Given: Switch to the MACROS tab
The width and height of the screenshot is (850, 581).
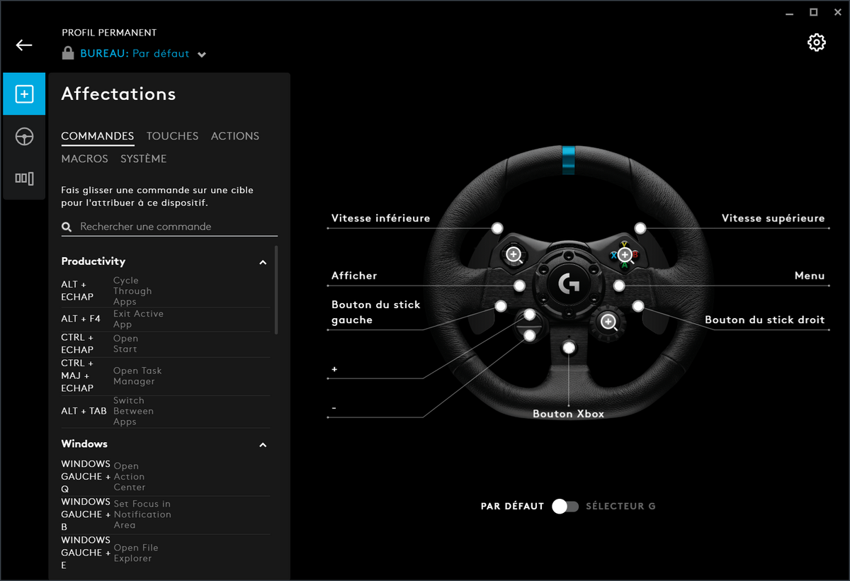Looking at the screenshot, I should point(84,159).
